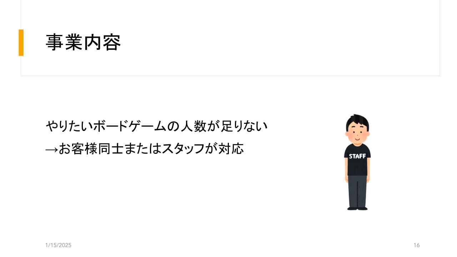Click empty white title box right of 事業内容
457x257 pixels.
tap(278, 42)
